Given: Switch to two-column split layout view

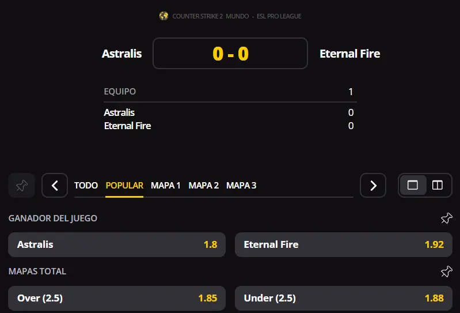Looking at the screenshot, I should (x=438, y=185).
